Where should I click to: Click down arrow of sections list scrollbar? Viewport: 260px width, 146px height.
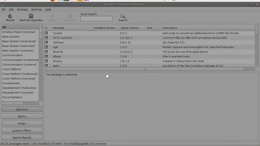[x=41, y=100]
